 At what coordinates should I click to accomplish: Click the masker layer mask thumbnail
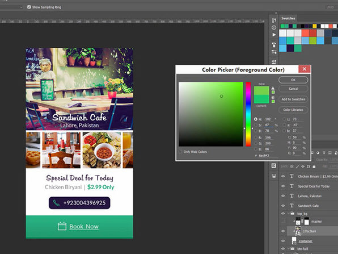(306, 221)
